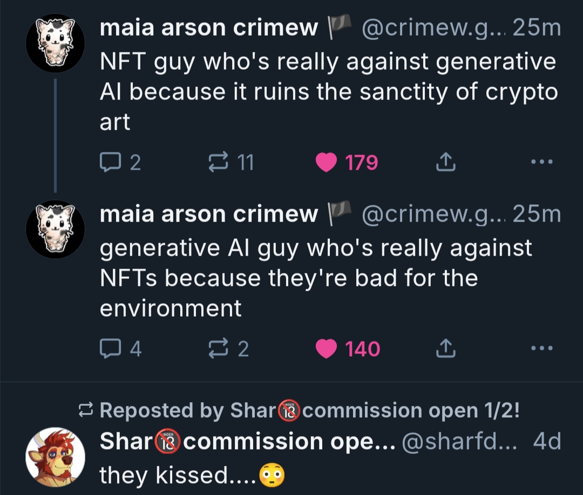The width and height of the screenshot is (583, 495).
Task: Open Shar commission open display name
Action: pyautogui.click(x=248, y=442)
